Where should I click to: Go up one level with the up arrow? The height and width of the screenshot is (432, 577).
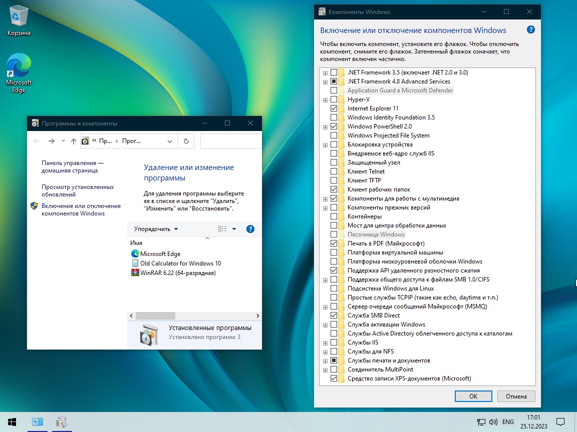pyautogui.click(x=73, y=141)
